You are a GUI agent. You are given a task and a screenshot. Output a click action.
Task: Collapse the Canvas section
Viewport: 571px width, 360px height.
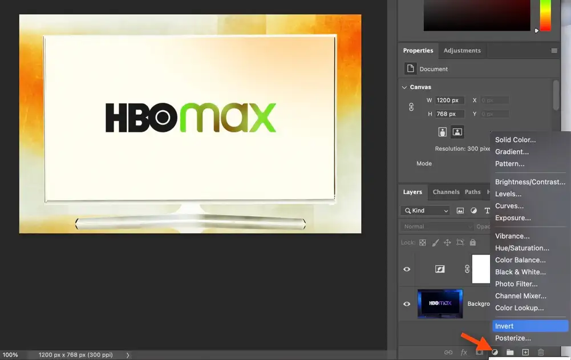pyautogui.click(x=404, y=87)
